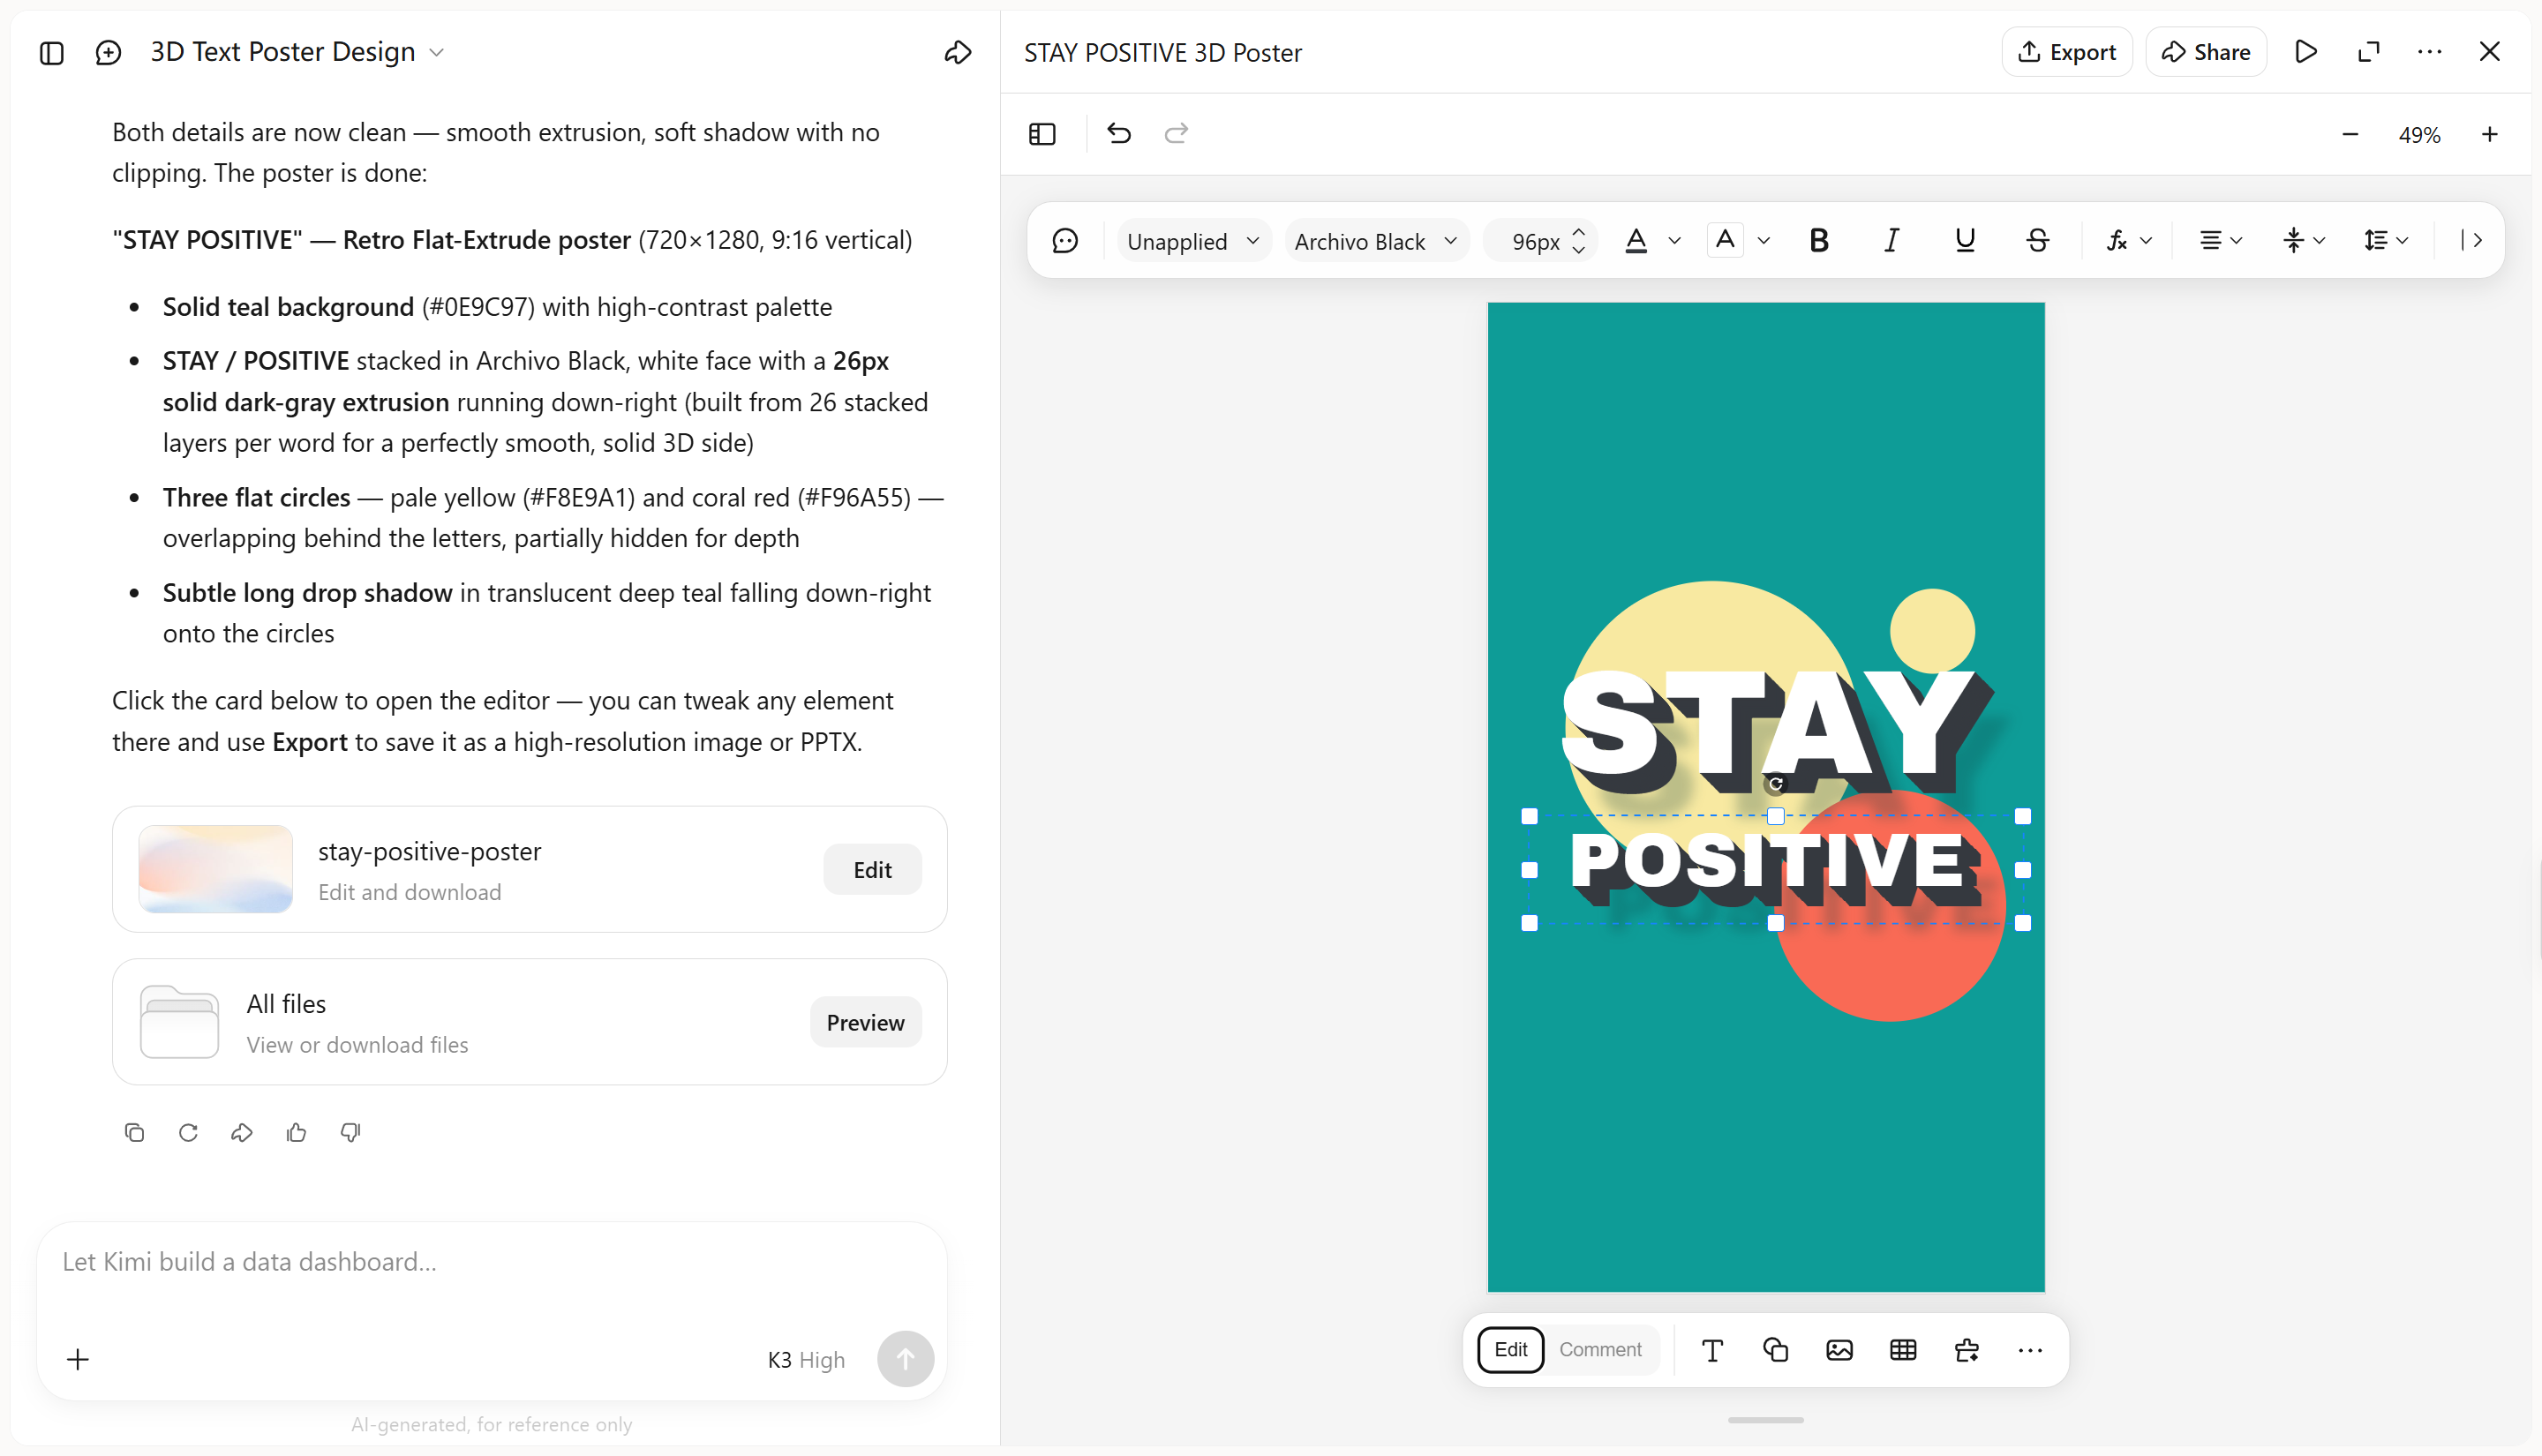Click the Export button

click(2067, 52)
